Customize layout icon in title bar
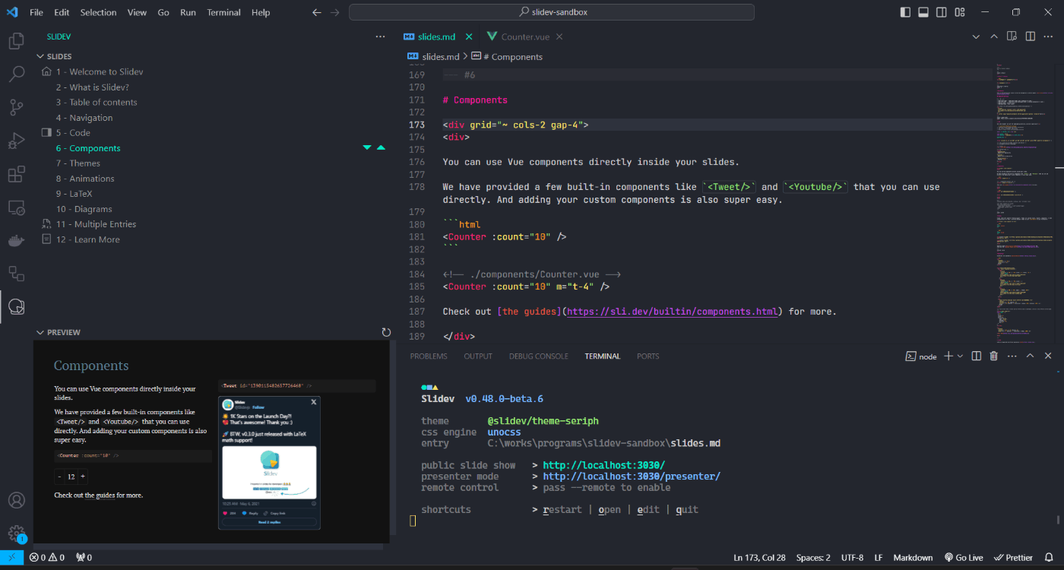This screenshot has width=1064, height=570. 959,12
